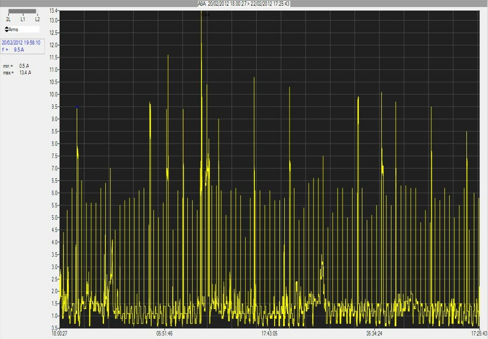Select the blue cursor marker at 9.5 A
Screen dimensions: 488x339
click(x=77, y=106)
